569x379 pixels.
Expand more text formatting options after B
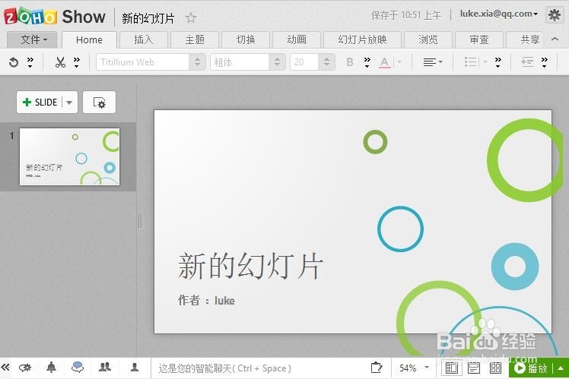click(x=367, y=62)
